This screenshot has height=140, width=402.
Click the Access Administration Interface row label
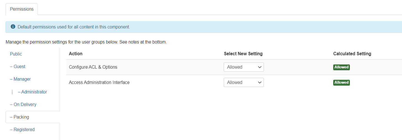[99, 82]
